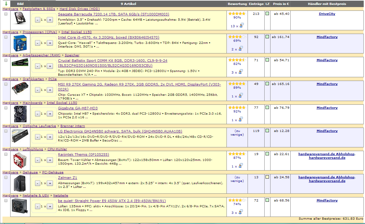The image size is (365, 224).
Task: Sort by Einträge column header
Action: tap(256, 4)
